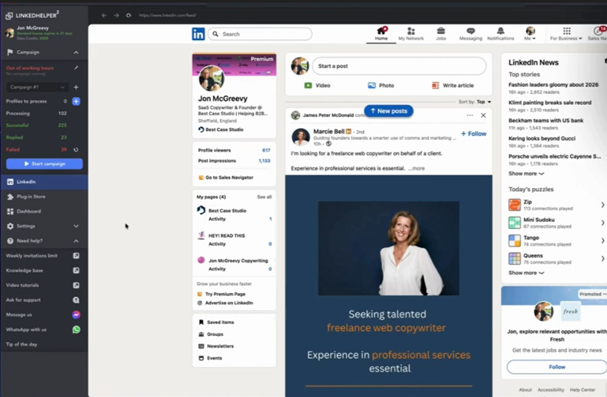Dismiss Marcie Bell post with X

pos(483,115)
